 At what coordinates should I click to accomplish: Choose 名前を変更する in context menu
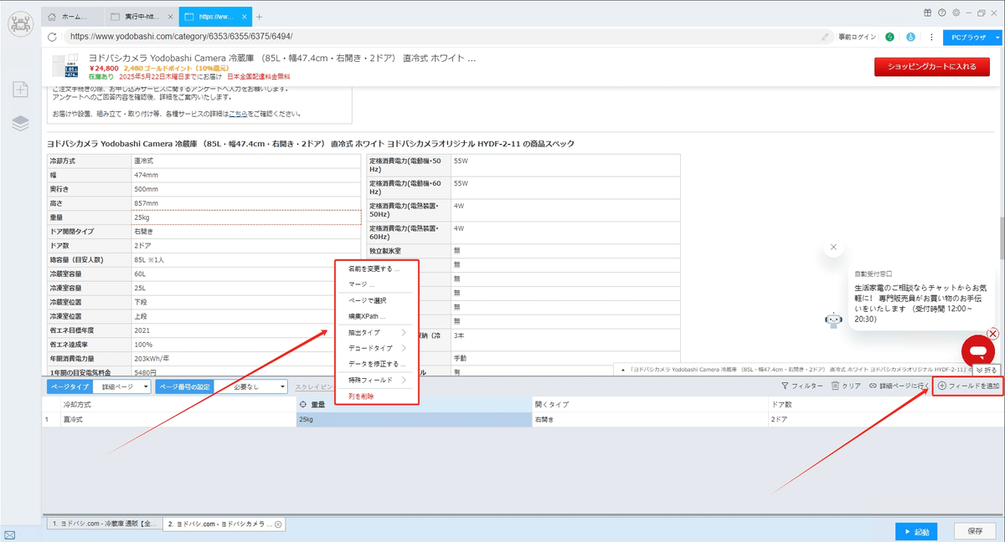coord(374,269)
